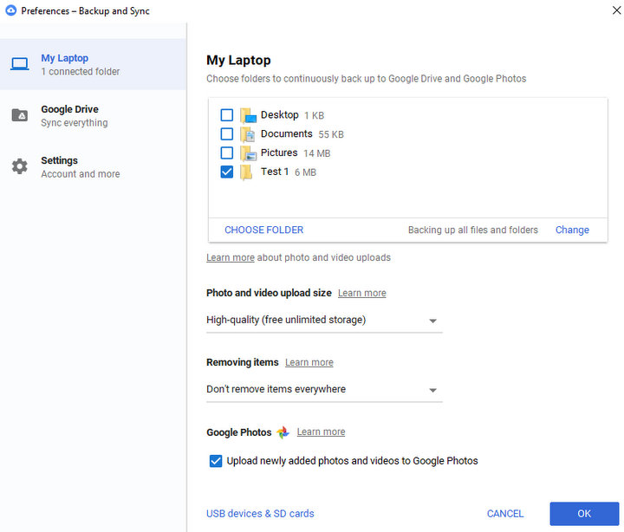Viewport: 624px width, 532px height.
Task: Click the '14 MB' size label
Action: point(317,153)
